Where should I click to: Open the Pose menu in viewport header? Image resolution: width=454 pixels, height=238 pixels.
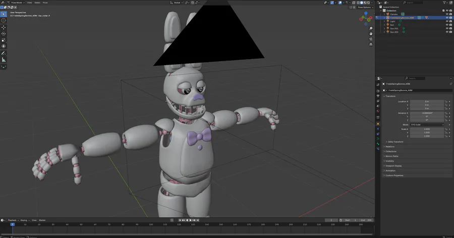click(x=45, y=3)
